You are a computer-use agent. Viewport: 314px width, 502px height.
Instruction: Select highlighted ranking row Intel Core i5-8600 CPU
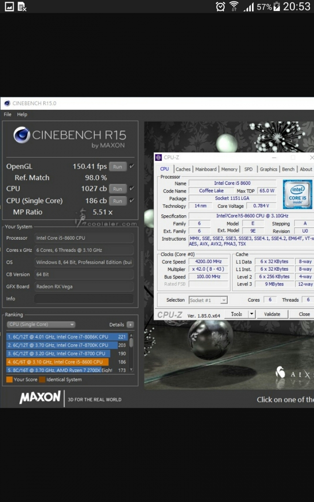(67, 362)
